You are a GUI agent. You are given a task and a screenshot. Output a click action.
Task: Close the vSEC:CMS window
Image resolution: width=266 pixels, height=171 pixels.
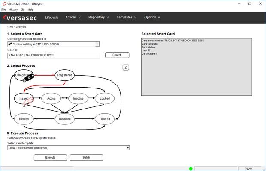(x=260, y=4)
